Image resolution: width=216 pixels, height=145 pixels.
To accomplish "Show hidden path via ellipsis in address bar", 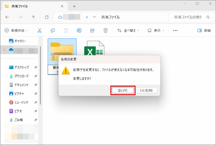I will click(x=95, y=17).
